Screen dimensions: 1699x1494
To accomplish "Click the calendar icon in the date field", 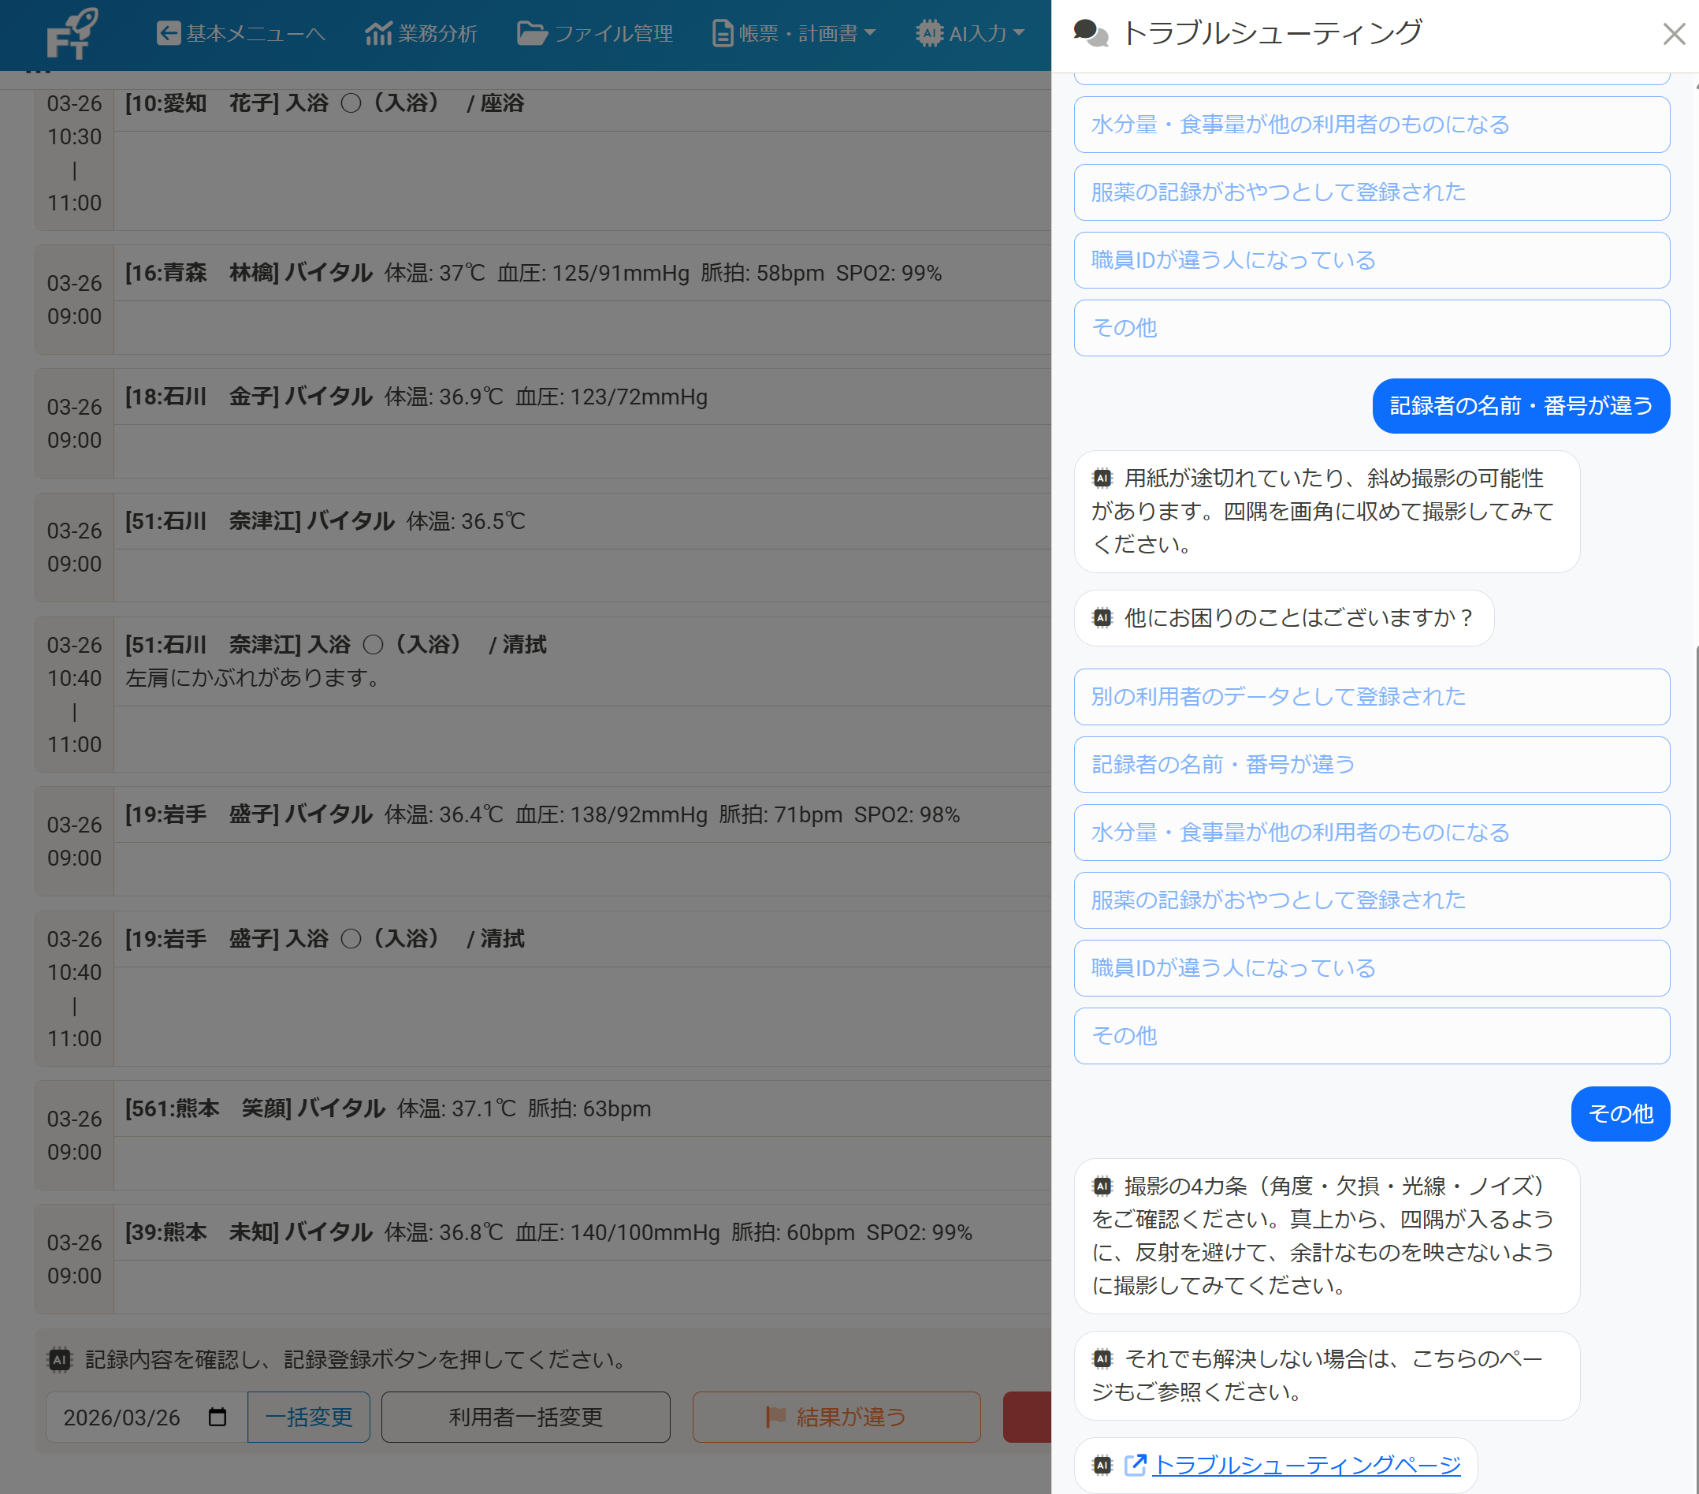I will click(x=217, y=1417).
